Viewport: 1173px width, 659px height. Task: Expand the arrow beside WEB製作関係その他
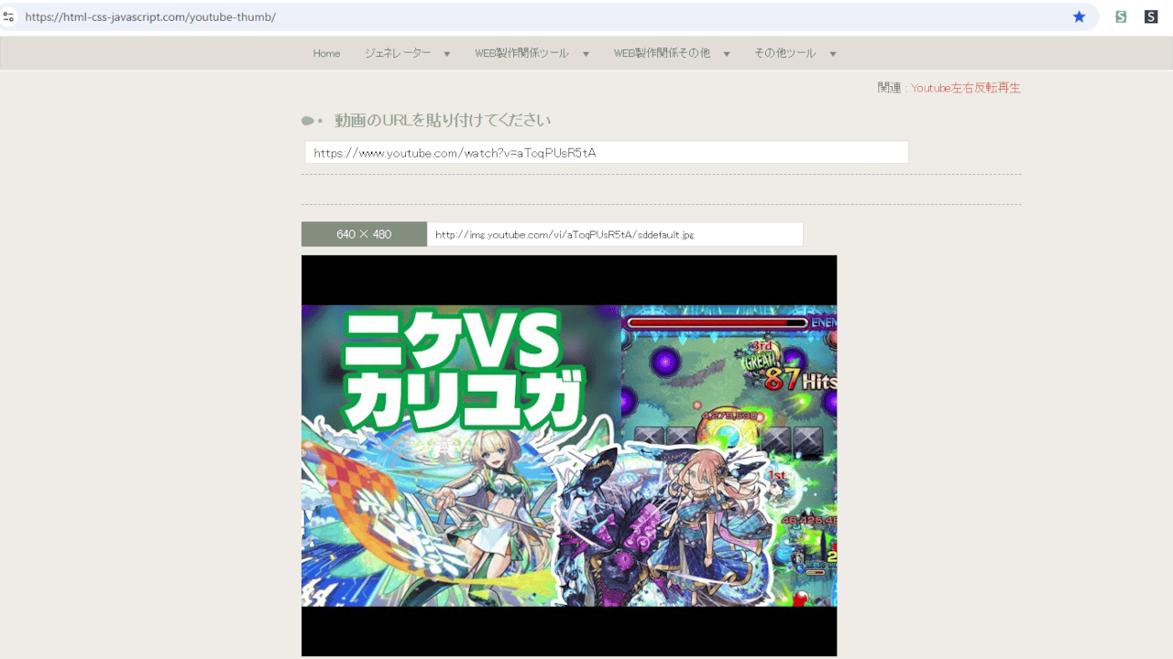[x=727, y=54]
